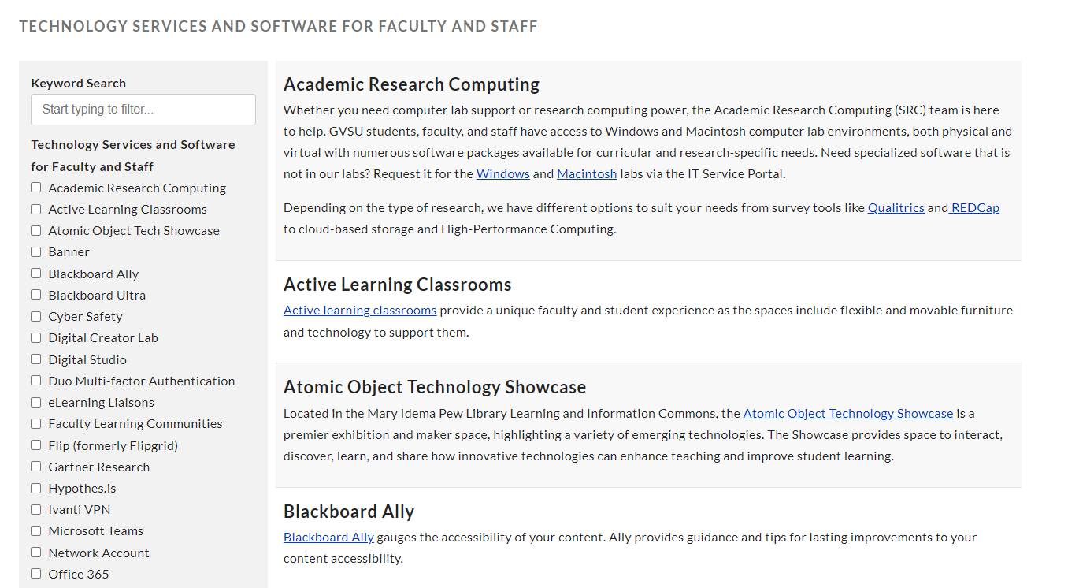Check the Banner filter option
Image resolution: width=1068 pixels, height=588 pixels.
point(35,251)
